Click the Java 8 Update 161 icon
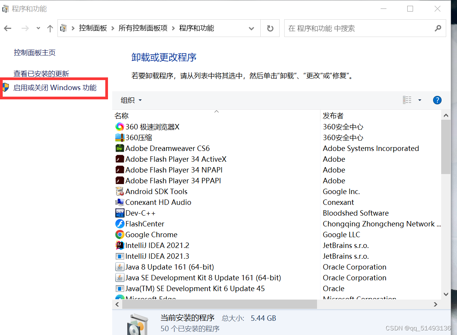Screen dimensions: 457x335 [x=120, y=266]
